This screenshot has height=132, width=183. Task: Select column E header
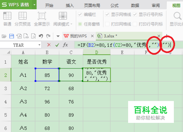(x=122, y=53)
